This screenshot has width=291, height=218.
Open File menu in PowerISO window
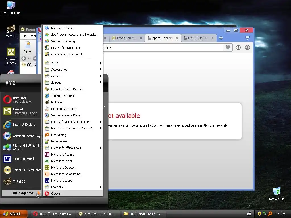pyautogui.click(x=24, y=36)
